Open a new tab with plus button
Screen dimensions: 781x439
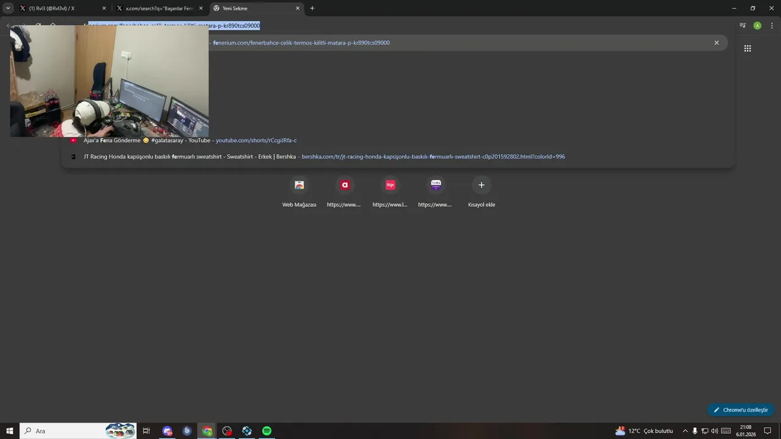coord(312,9)
